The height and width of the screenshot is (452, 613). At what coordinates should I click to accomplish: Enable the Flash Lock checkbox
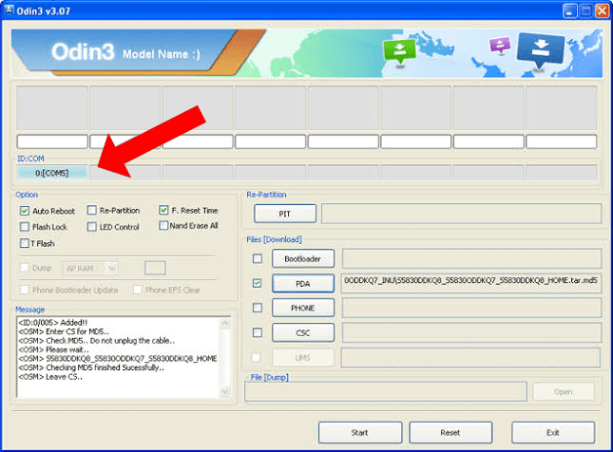(x=24, y=227)
